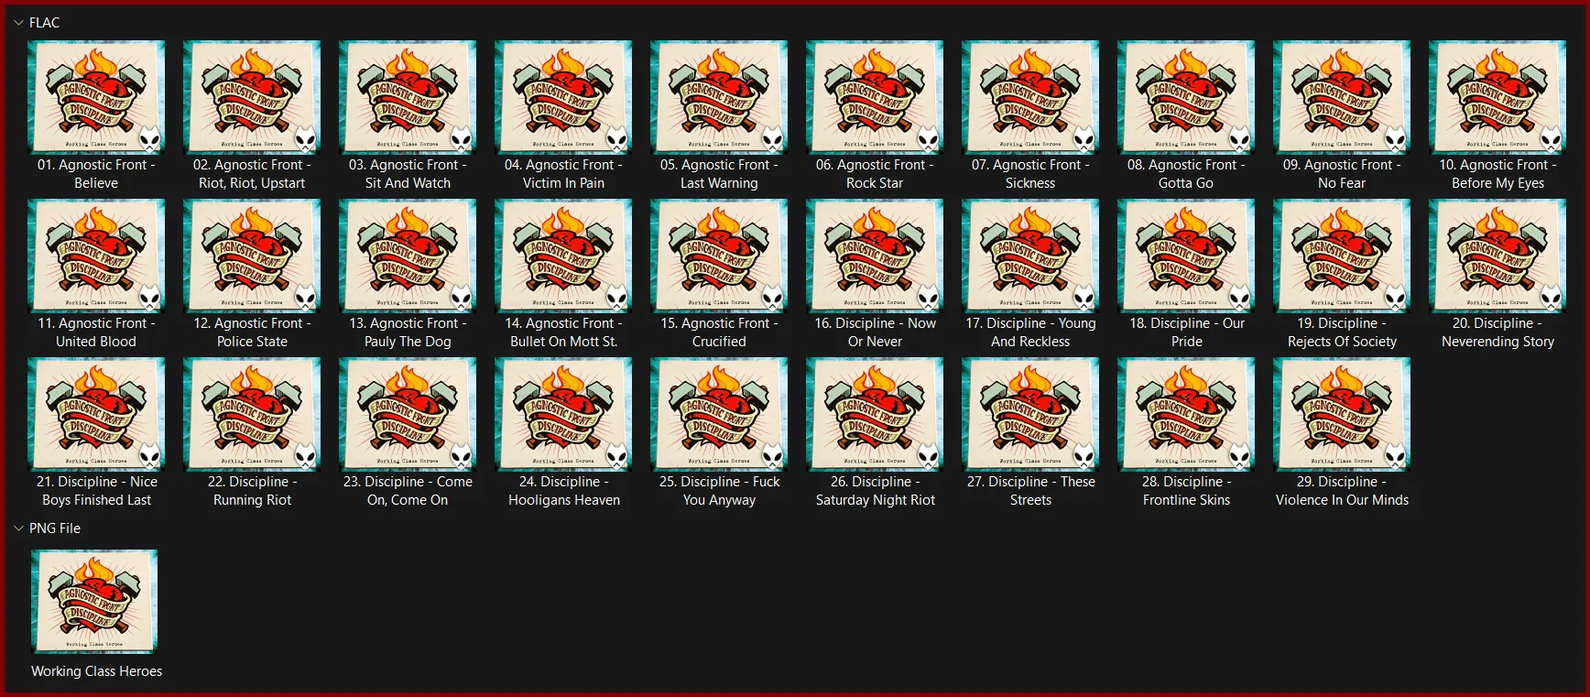Select track 22 Running Riot icon

(x=252, y=414)
